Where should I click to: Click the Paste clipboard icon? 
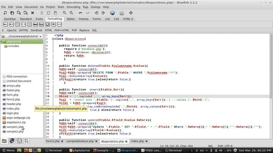55,13
